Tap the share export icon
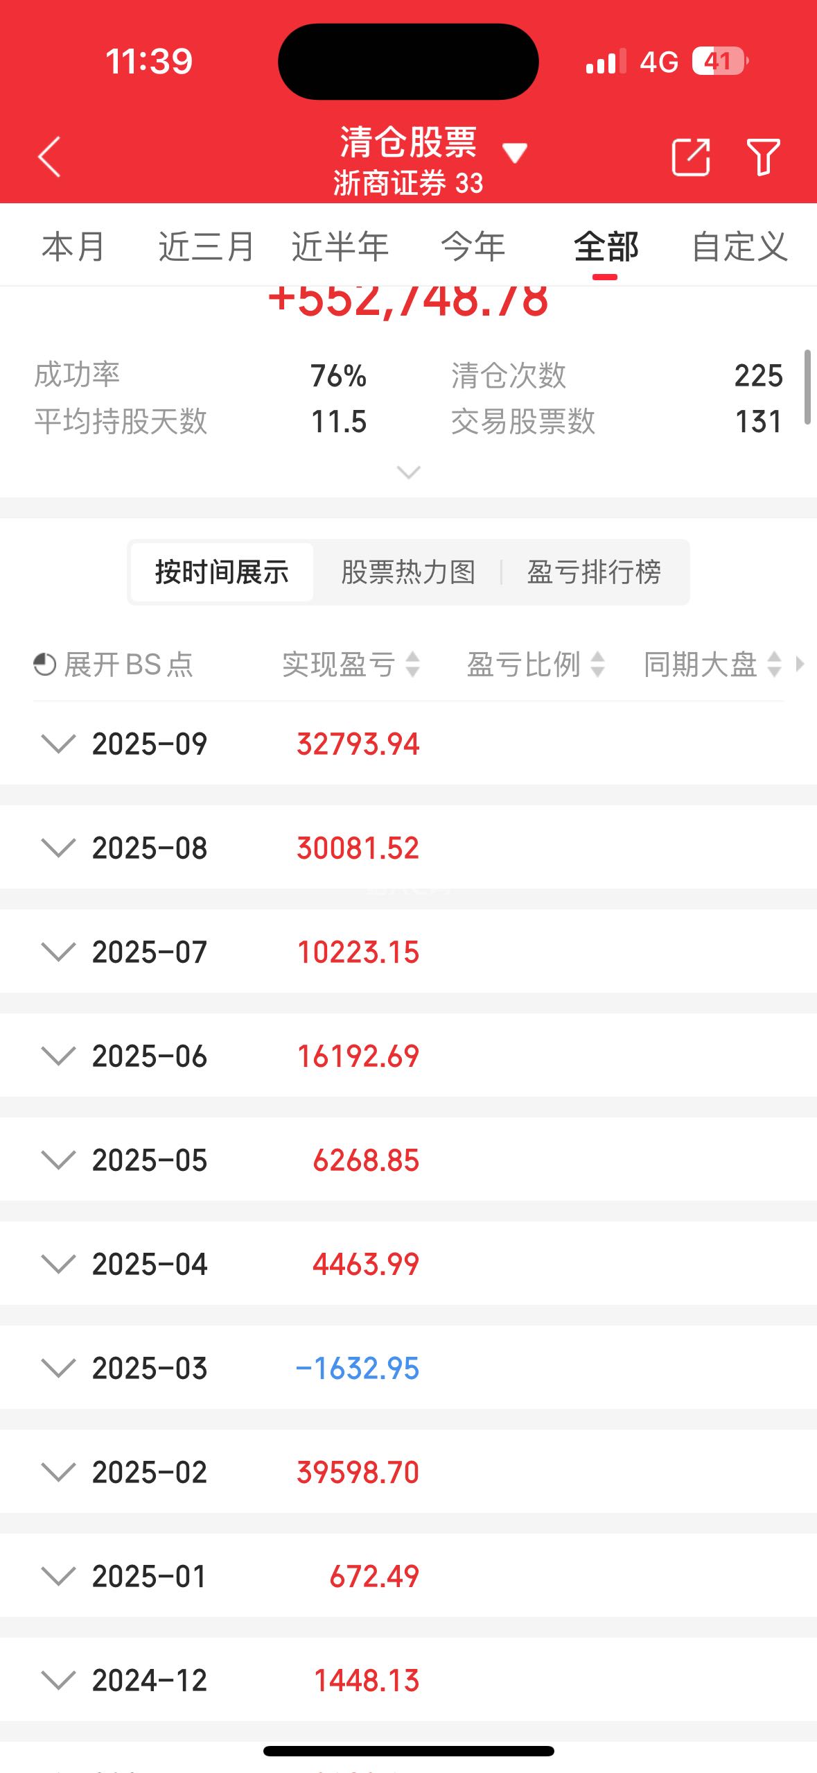817x1773 pixels. click(691, 157)
